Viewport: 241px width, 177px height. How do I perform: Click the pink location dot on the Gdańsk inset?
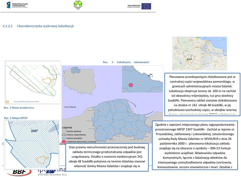[x=131, y=85]
